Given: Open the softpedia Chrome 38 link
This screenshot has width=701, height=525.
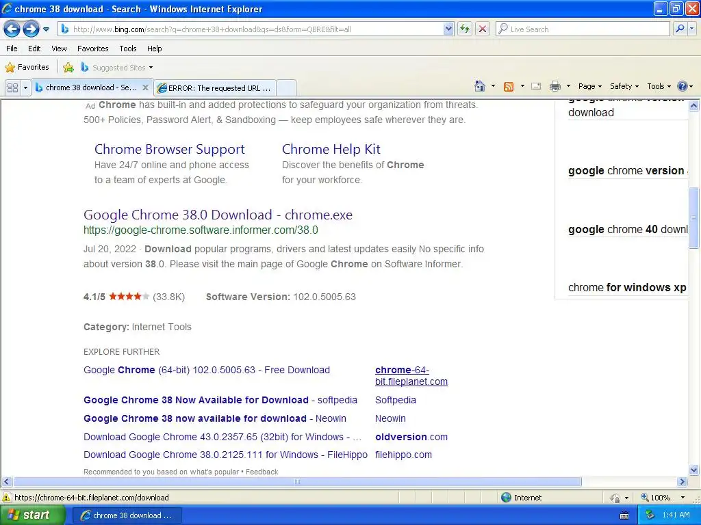Looking at the screenshot, I should click(220, 400).
